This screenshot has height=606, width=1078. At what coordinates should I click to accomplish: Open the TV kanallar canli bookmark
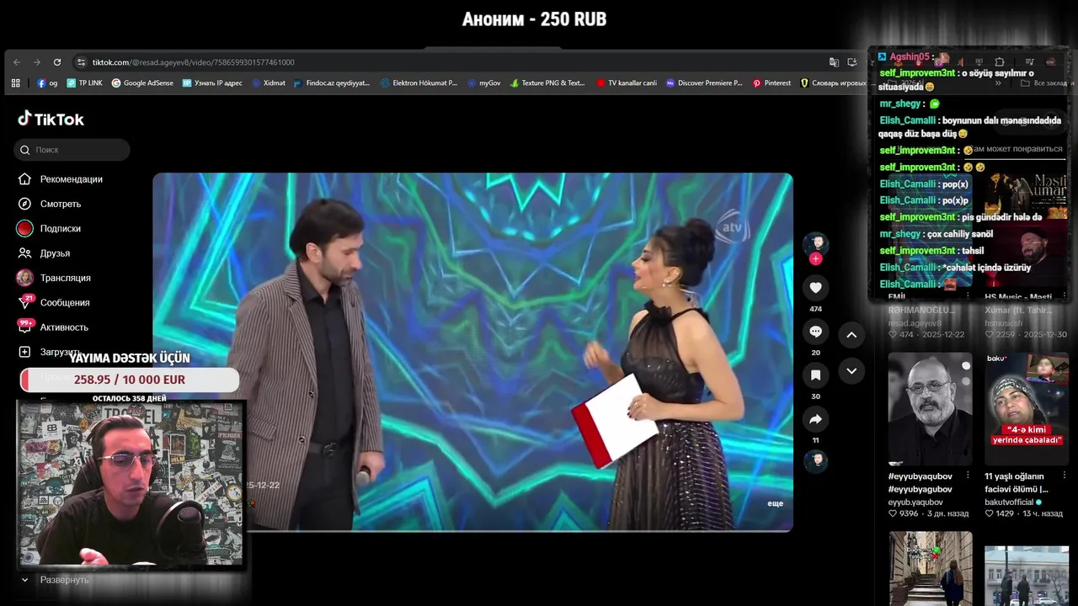(x=627, y=83)
